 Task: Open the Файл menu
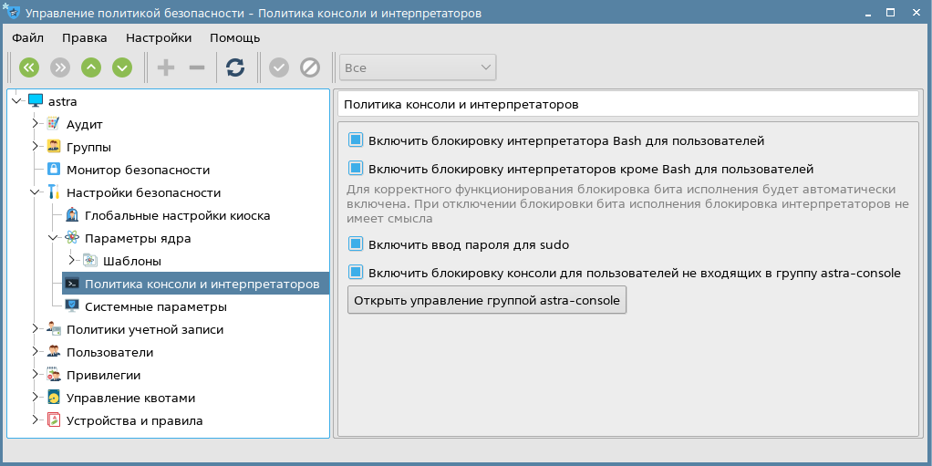pyautogui.click(x=28, y=37)
